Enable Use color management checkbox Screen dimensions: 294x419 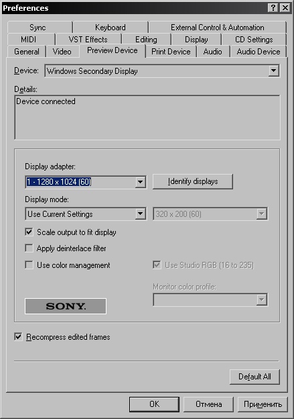click(29, 265)
